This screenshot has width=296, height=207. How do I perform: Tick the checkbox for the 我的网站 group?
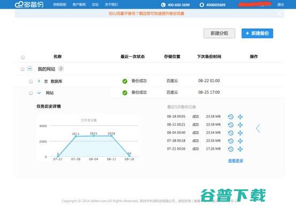tap(22, 69)
